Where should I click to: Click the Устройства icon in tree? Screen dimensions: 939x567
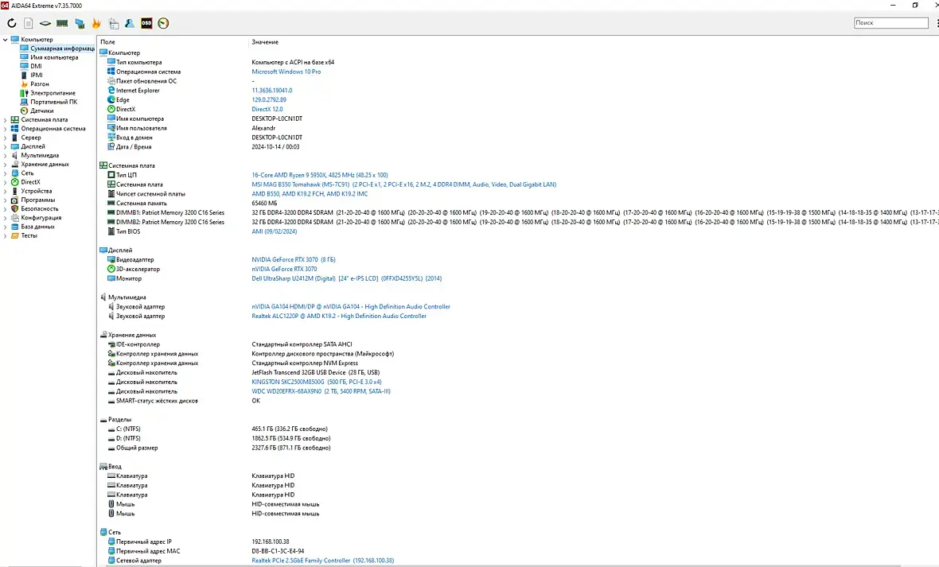pos(15,191)
